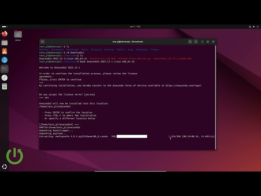Viewport: 261px width, 196px height.
Task: Open new tab button in terminal titlebar
Action: pyautogui.click(x=42, y=42)
